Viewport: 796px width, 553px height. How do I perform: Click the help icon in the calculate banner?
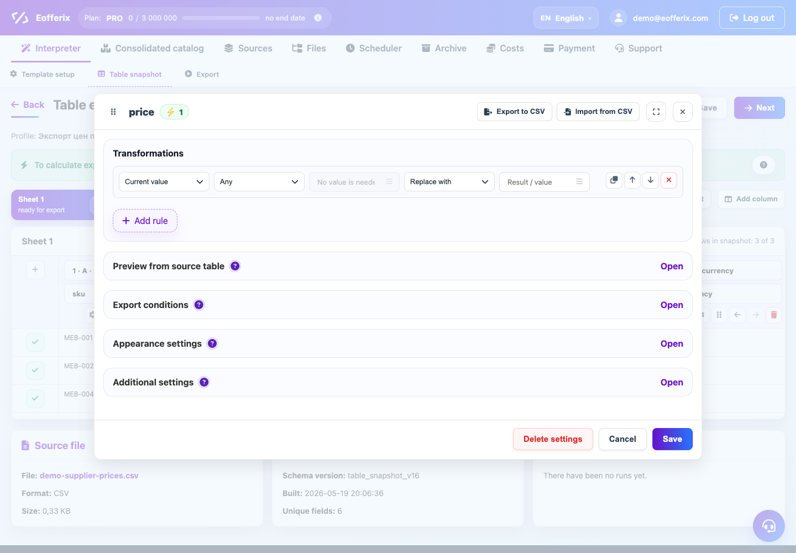pyautogui.click(x=763, y=165)
